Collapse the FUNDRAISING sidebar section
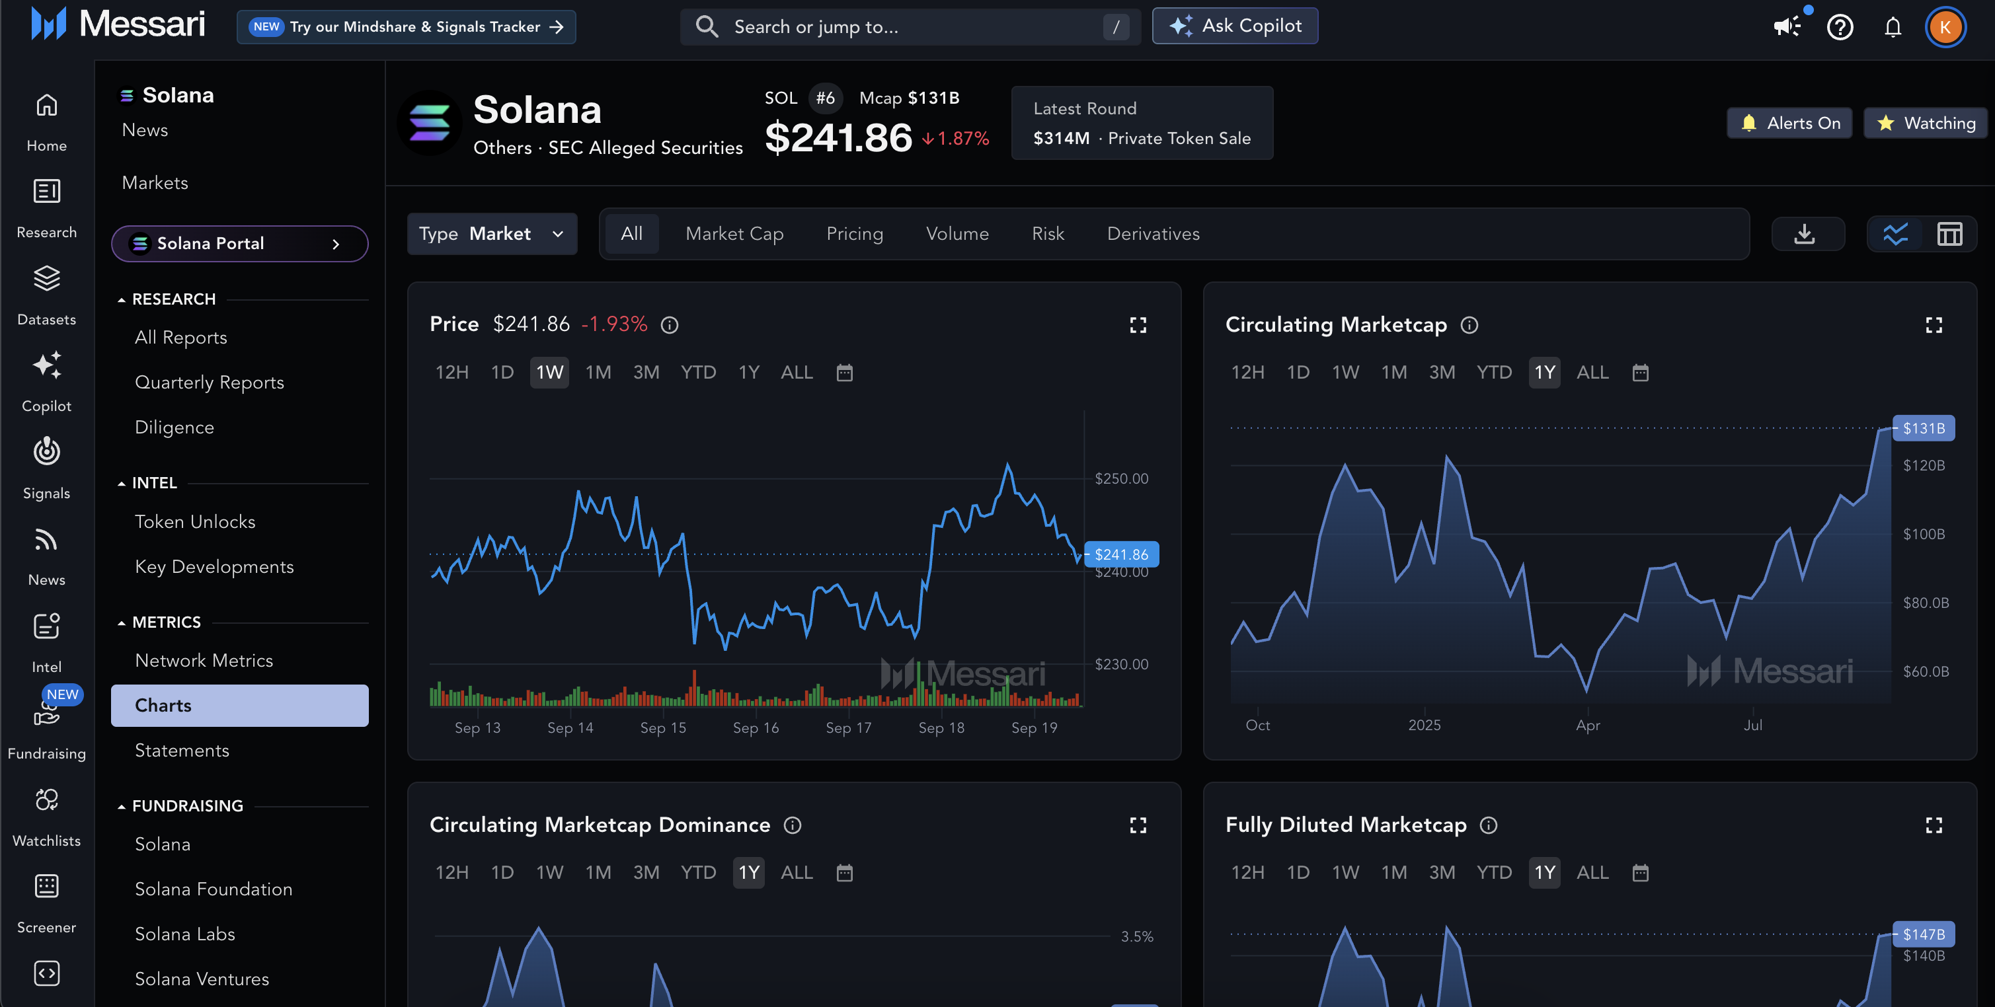1995x1007 pixels. pyautogui.click(x=181, y=805)
